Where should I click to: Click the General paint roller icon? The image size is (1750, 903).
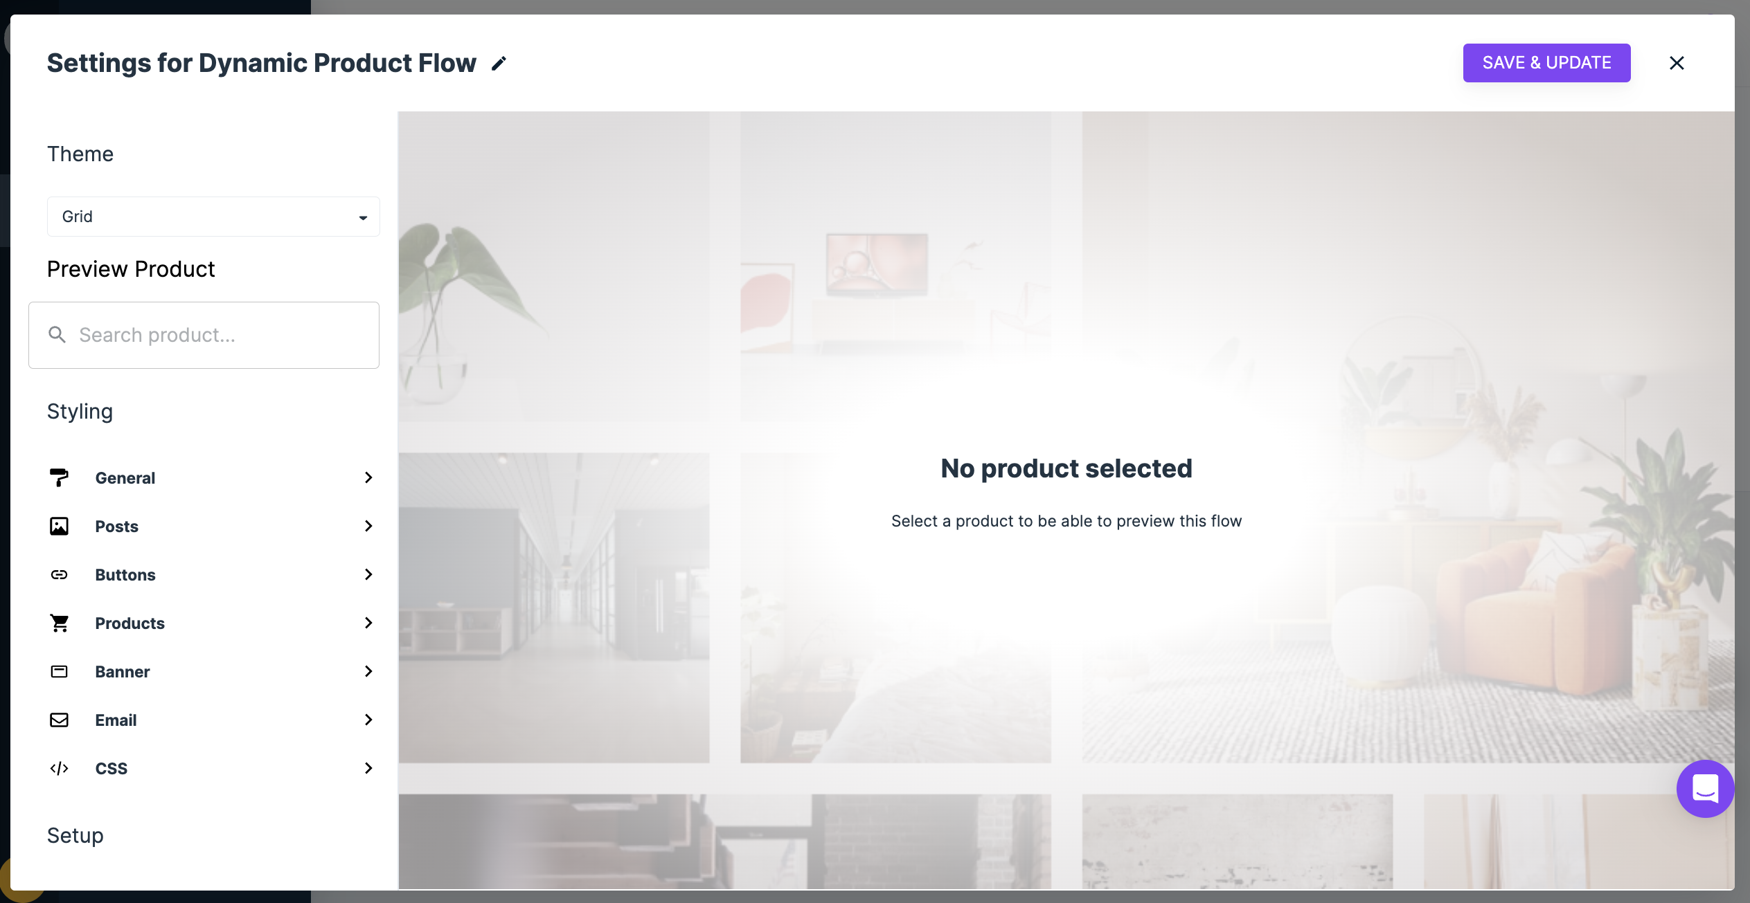60,477
